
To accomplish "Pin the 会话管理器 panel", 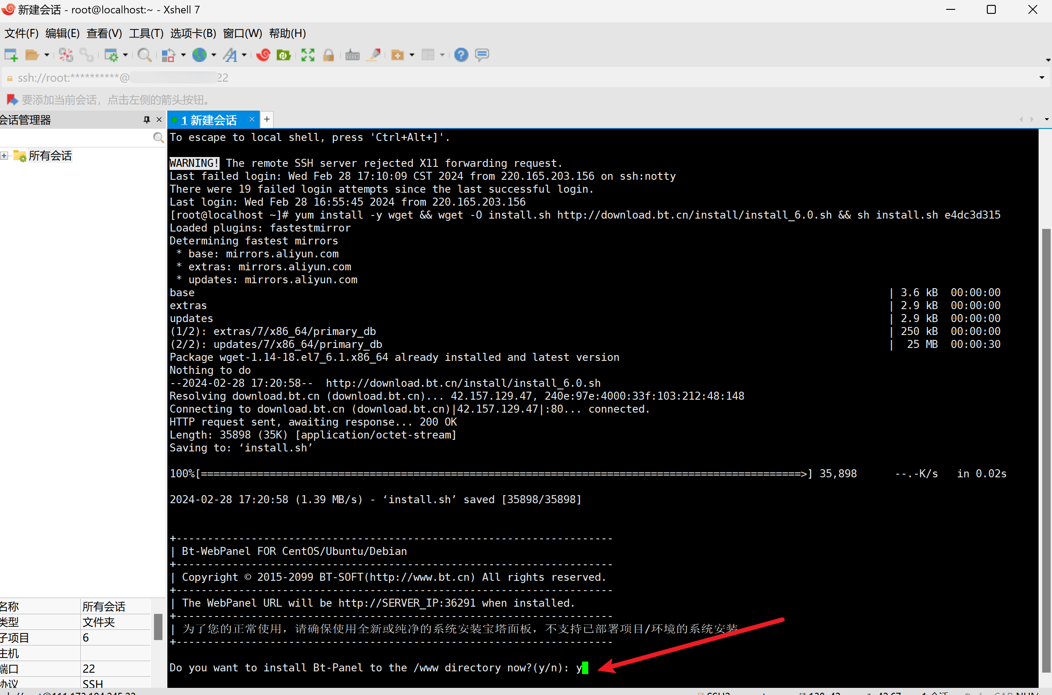I will coord(146,120).
